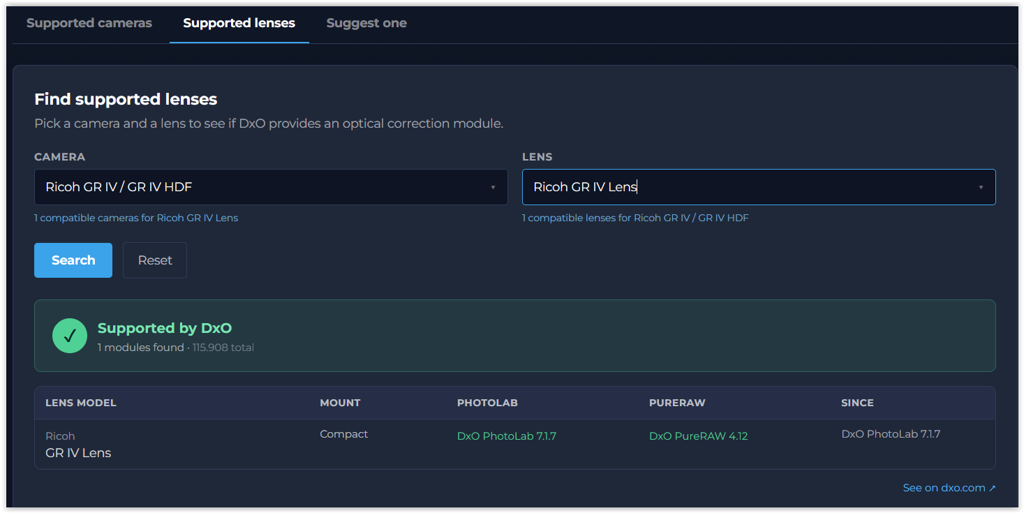This screenshot has height=513, width=1024.
Task: Click '1 compatible cameras for Ricoh GR IV Lens' text
Action: pyautogui.click(x=136, y=218)
